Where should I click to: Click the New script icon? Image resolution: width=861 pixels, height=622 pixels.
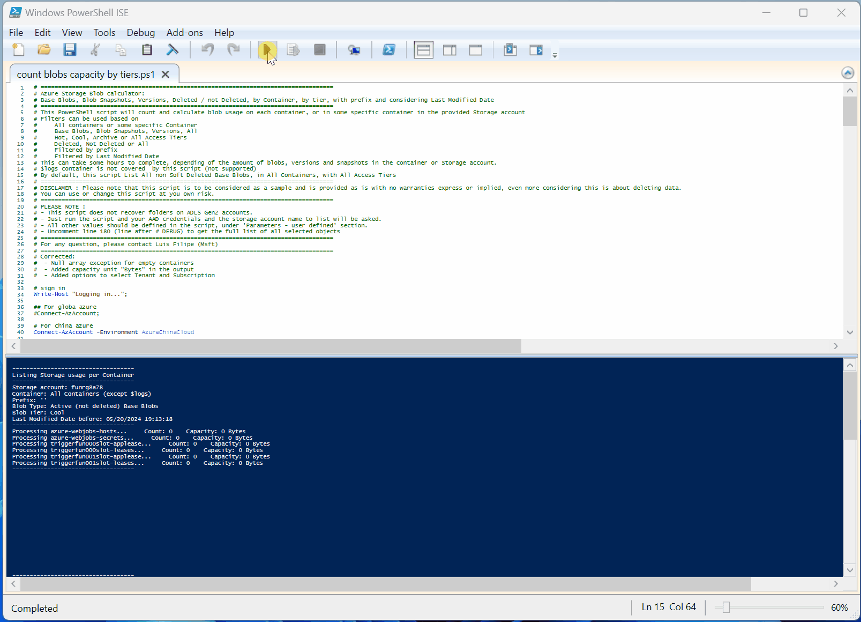coord(18,50)
